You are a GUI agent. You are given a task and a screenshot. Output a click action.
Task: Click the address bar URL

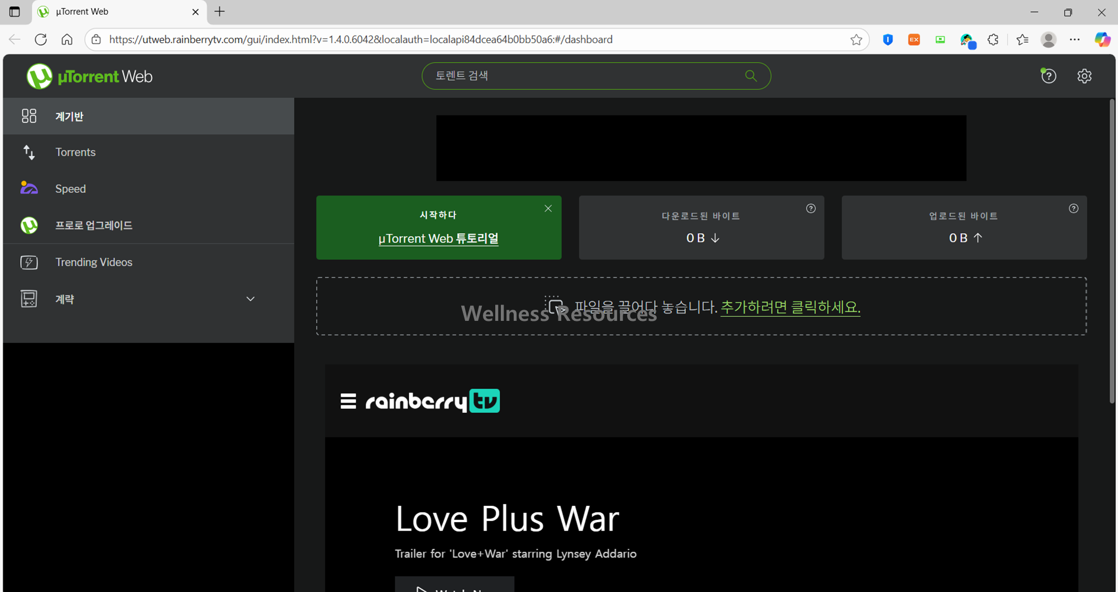tap(361, 40)
